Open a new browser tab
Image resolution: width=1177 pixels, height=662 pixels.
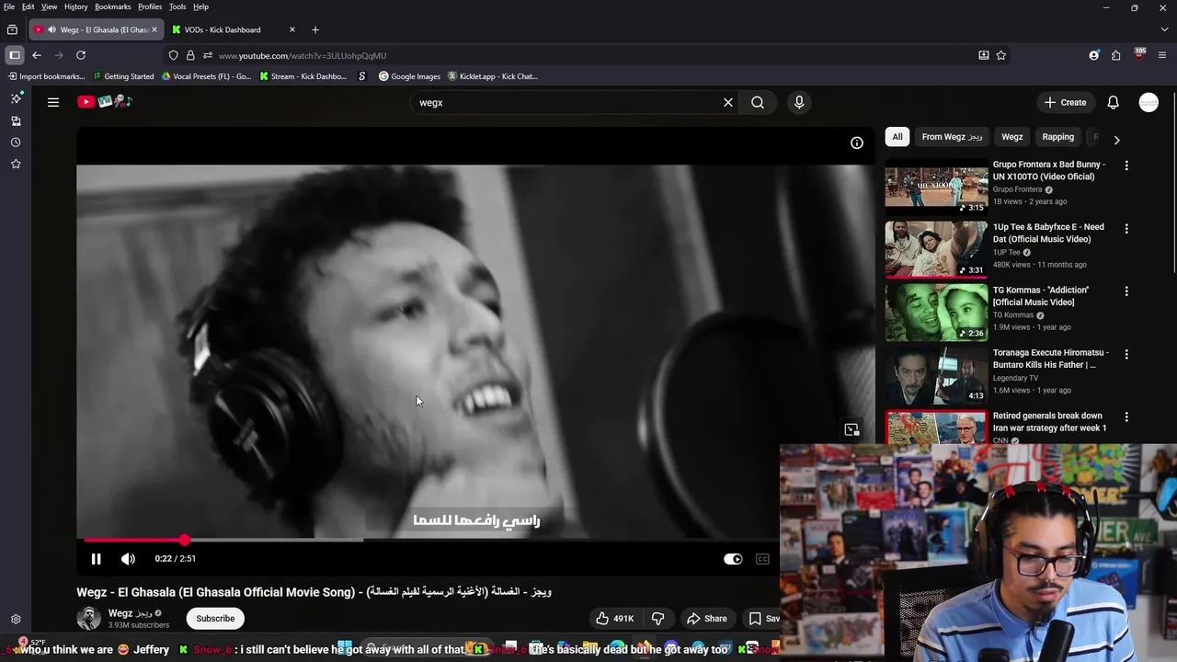point(315,29)
